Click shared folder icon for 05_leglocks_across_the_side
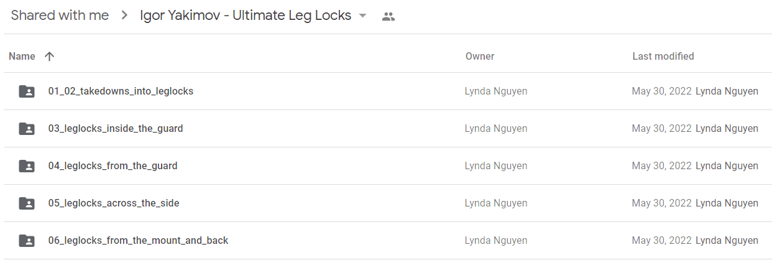 [27, 203]
